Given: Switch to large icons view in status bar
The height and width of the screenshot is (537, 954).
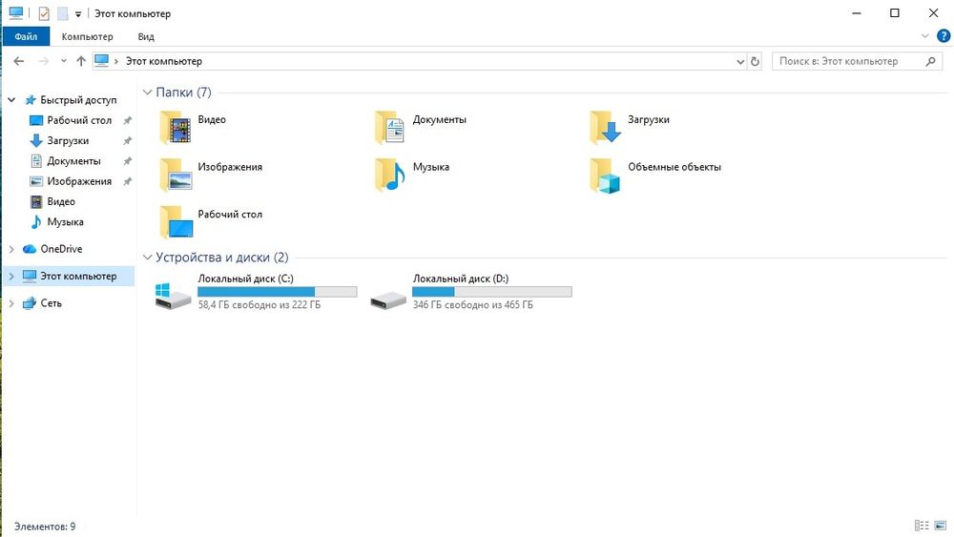Looking at the screenshot, I should tap(941, 526).
